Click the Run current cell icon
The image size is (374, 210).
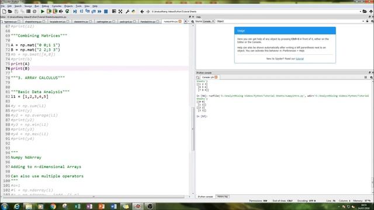tap(49, 12)
